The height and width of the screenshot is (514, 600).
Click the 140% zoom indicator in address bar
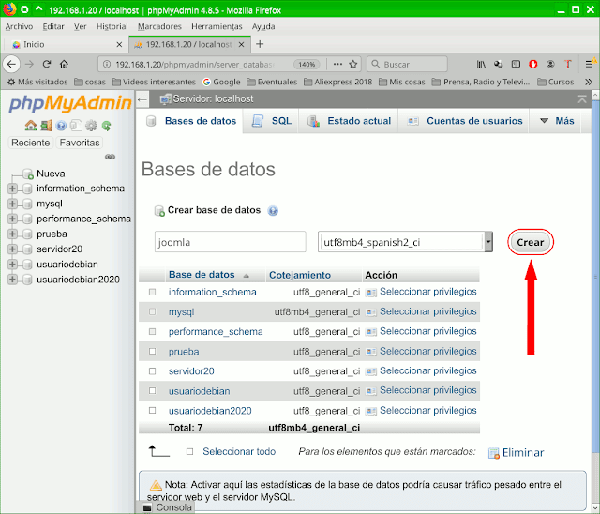307,64
